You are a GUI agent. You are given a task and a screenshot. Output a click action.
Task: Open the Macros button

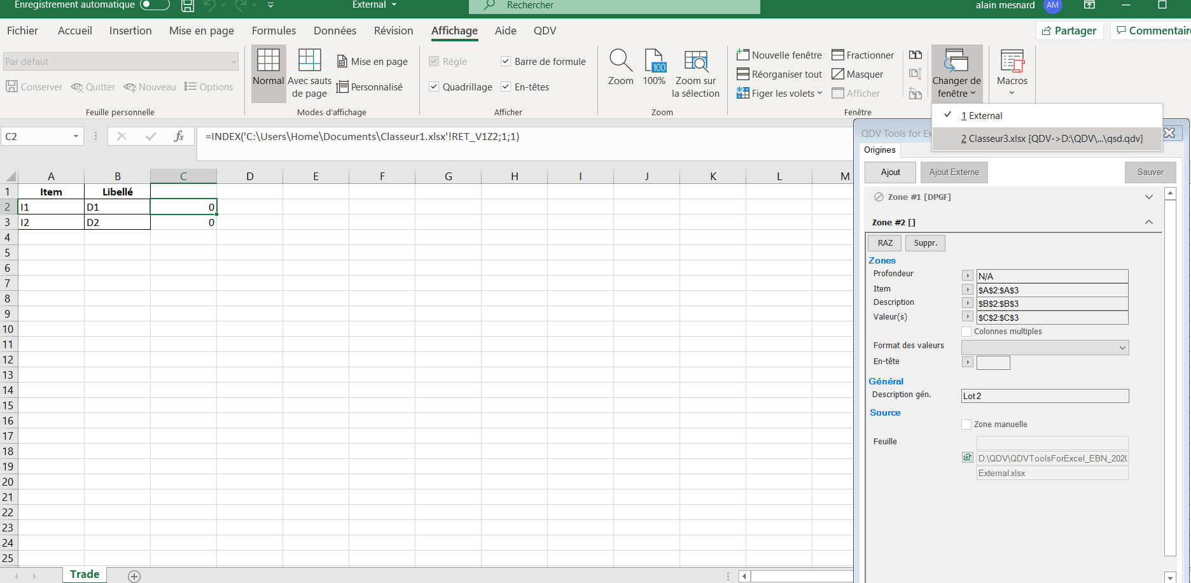pyautogui.click(x=1012, y=73)
